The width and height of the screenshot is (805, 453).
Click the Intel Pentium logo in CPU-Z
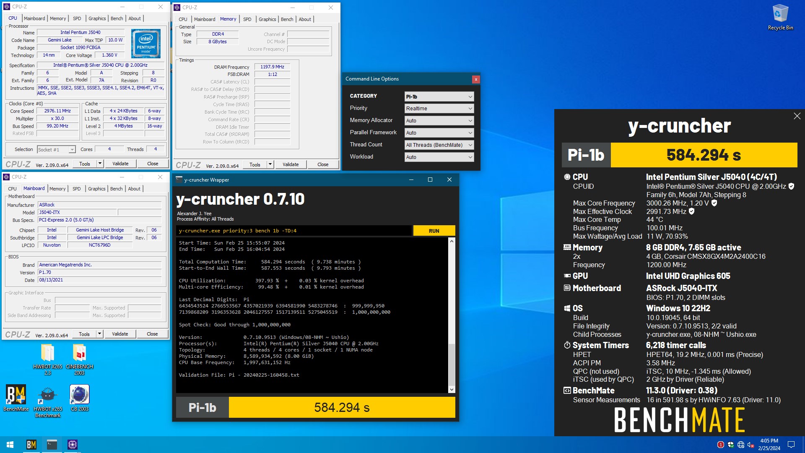coord(146,43)
